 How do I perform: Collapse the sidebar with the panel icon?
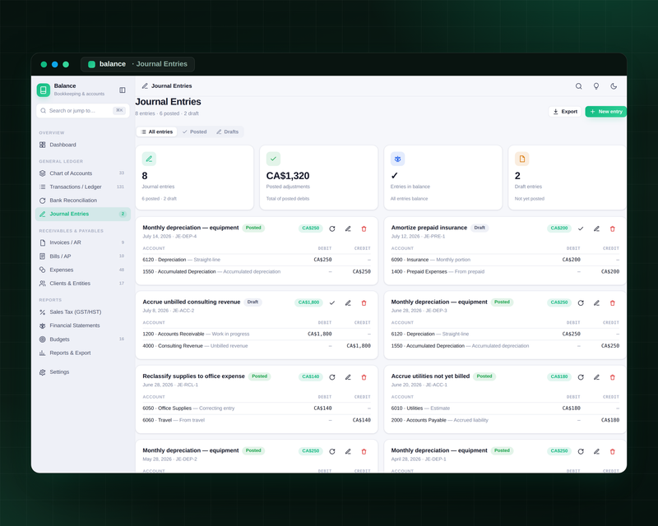pyautogui.click(x=123, y=90)
